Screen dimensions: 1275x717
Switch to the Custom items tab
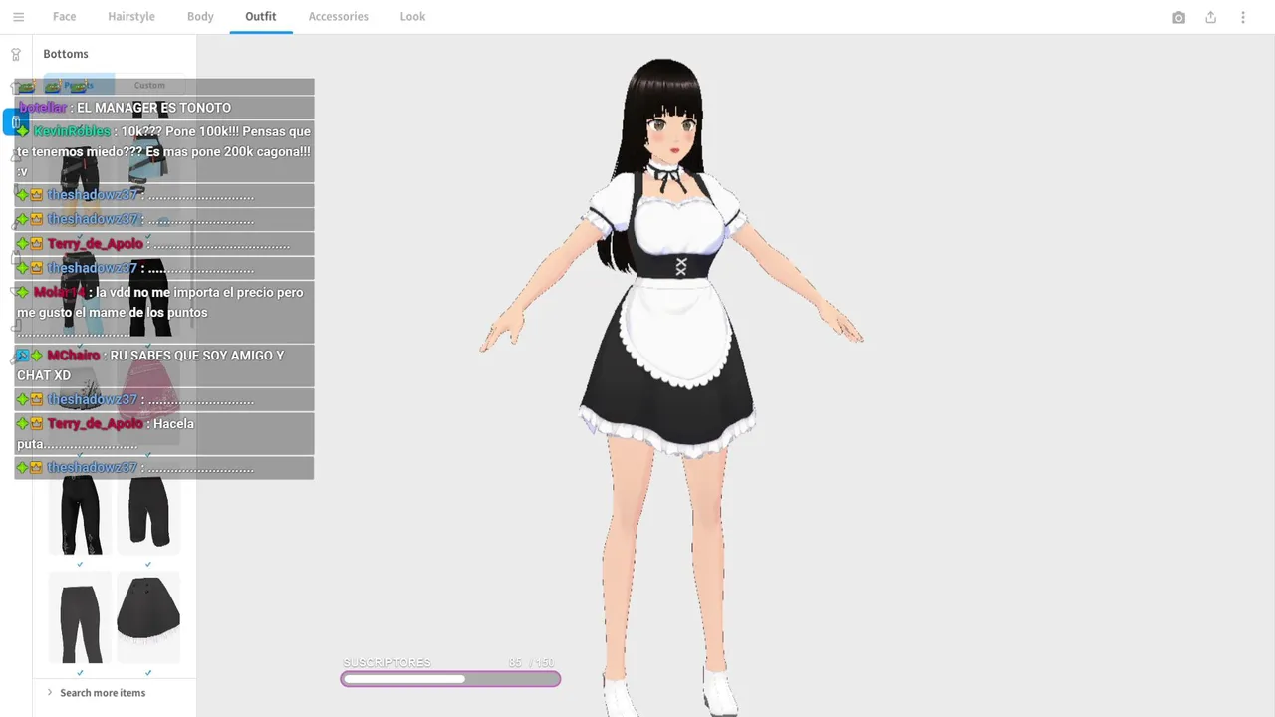pyautogui.click(x=149, y=85)
